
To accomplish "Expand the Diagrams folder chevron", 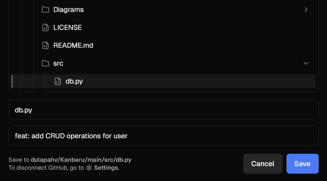I will coord(306,10).
